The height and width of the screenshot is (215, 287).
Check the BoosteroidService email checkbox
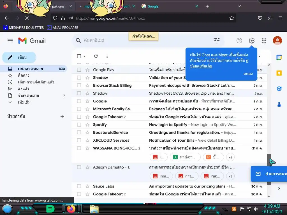click(79, 132)
